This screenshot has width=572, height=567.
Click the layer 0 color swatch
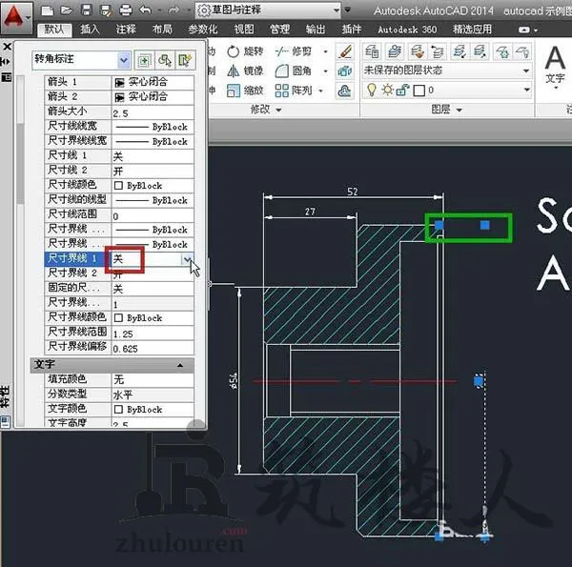pyautogui.click(x=419, y=91)
